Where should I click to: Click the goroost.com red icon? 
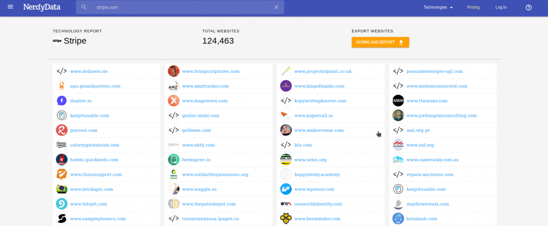coord(62,130)
